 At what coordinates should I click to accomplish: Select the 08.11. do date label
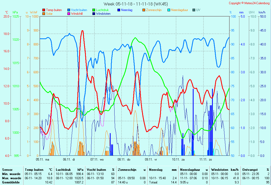click(x=124, y=159)
